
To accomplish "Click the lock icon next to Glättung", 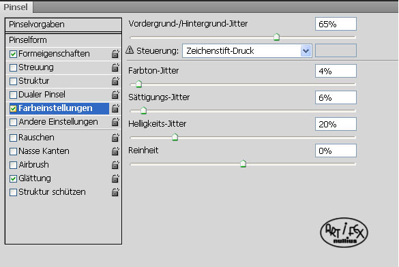I will click(115, 178).
